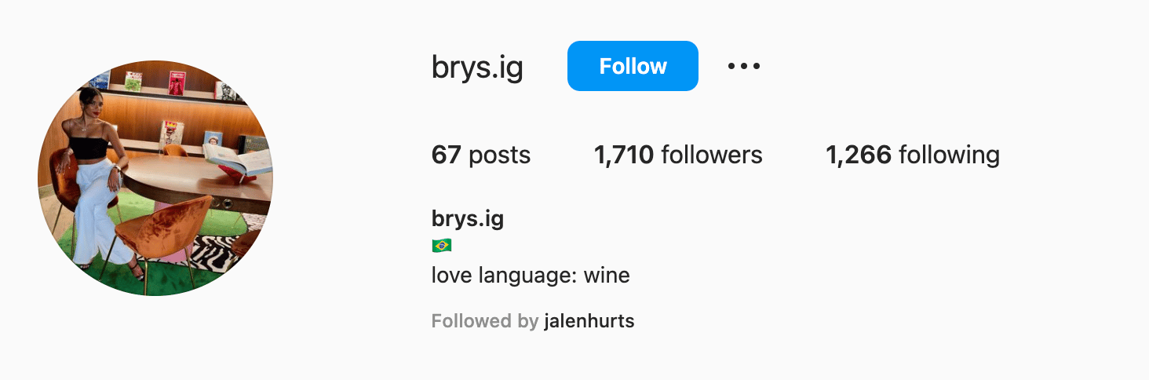View the 1,266 following list
Screen dimensions: 1149x380
click(913, 155)
